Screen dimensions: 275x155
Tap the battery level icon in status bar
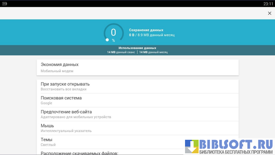[5, 4]
